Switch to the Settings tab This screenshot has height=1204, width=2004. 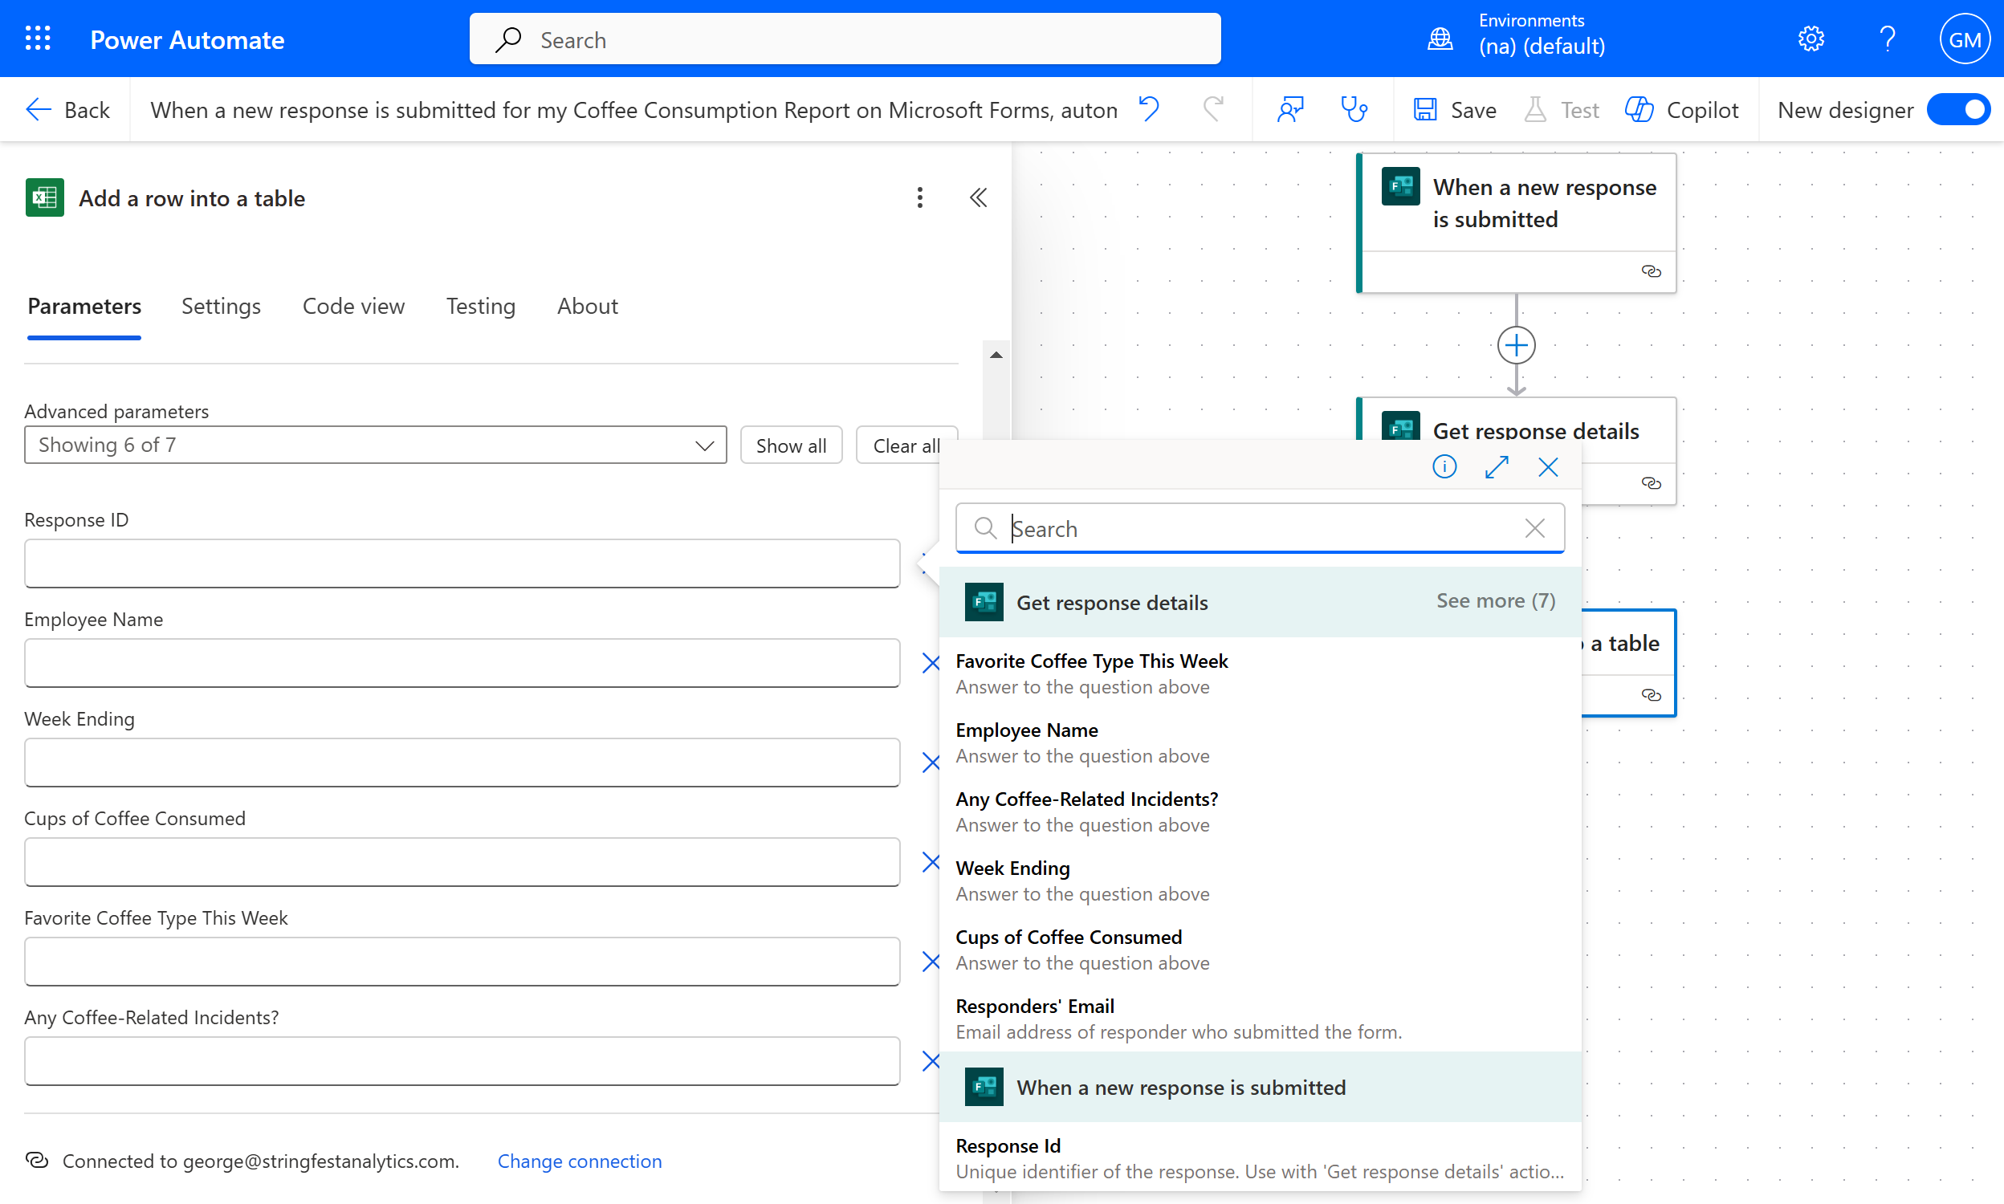pyautogui.click(x=221, y=307)
